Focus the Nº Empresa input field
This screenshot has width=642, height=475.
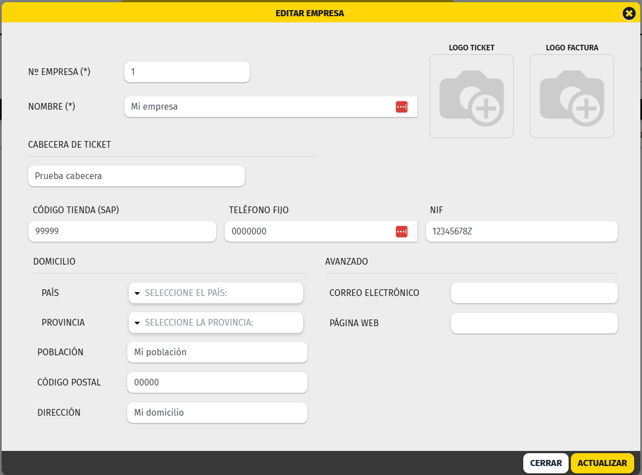pos(187,72)
